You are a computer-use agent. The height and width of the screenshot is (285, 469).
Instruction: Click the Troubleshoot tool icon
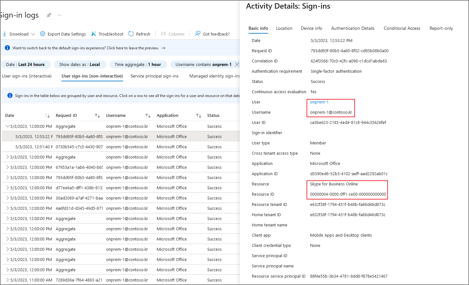click(x=94, y=34)
